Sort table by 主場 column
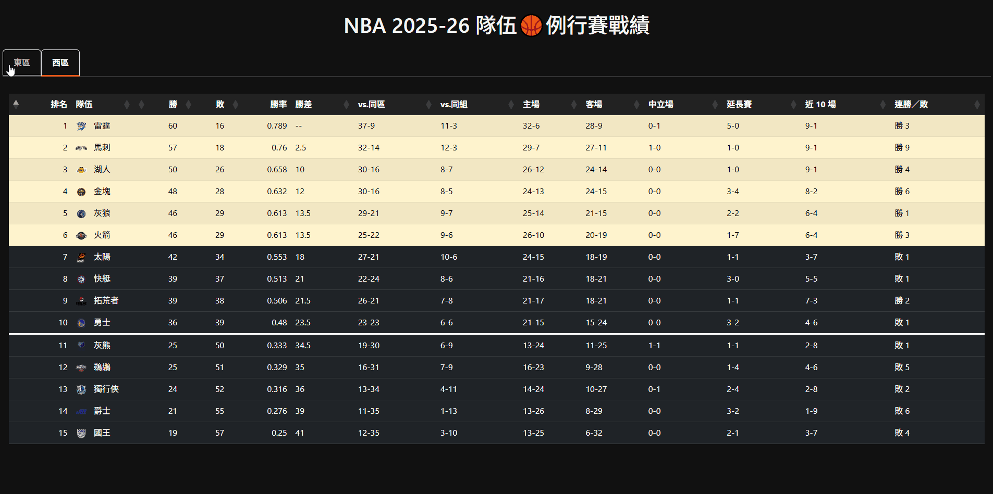993x494 pixels. [x=531, y=104]
